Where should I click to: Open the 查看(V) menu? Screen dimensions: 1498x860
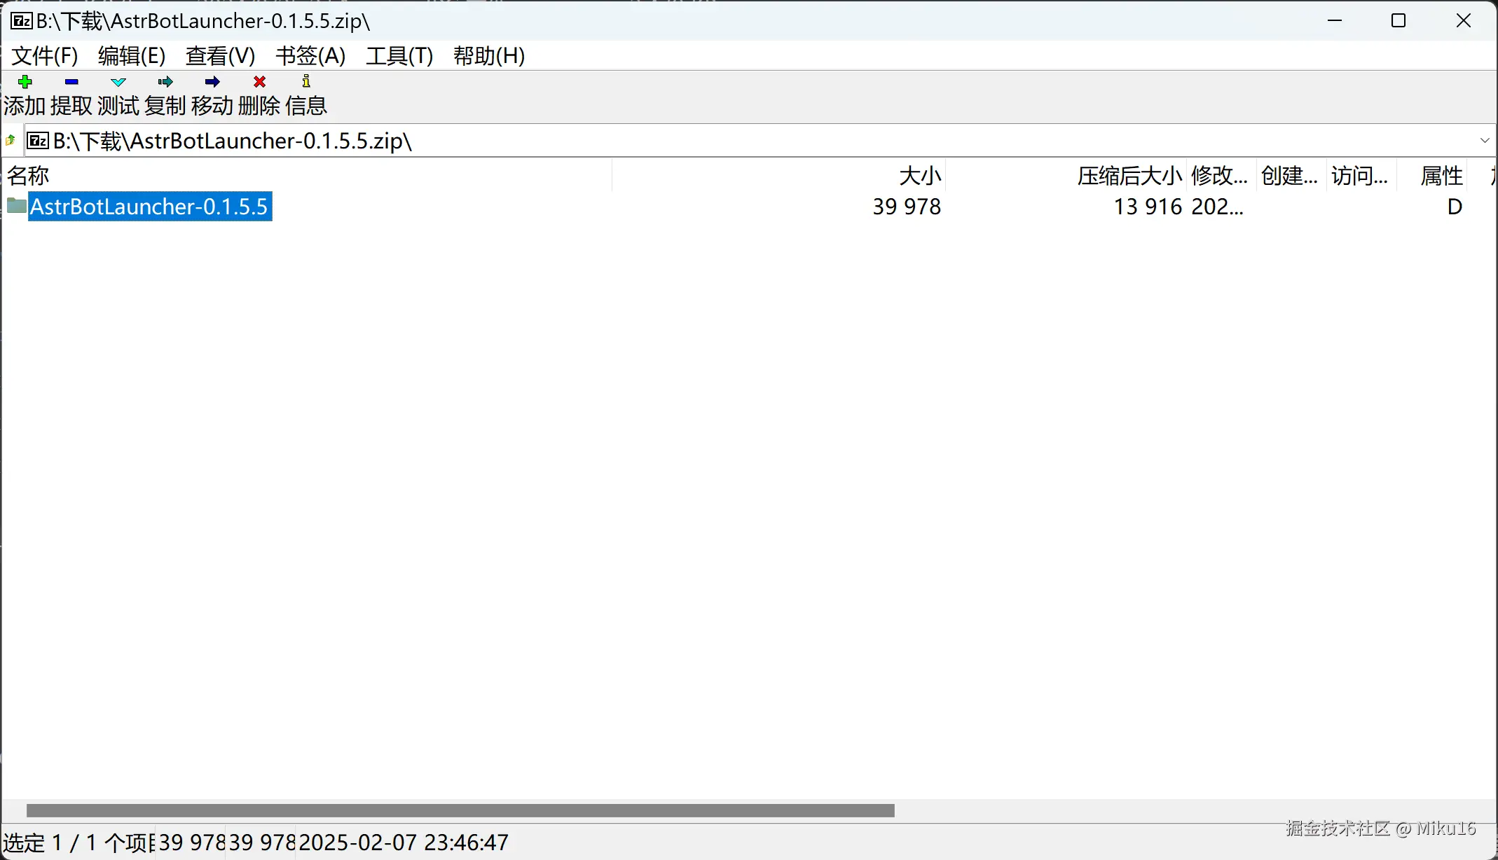pyautogui.click(x=220, y=56)
